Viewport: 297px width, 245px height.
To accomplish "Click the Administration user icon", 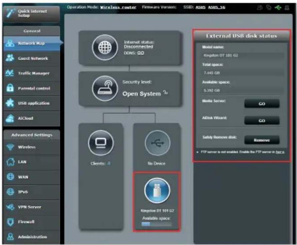I will coord(10,236).
